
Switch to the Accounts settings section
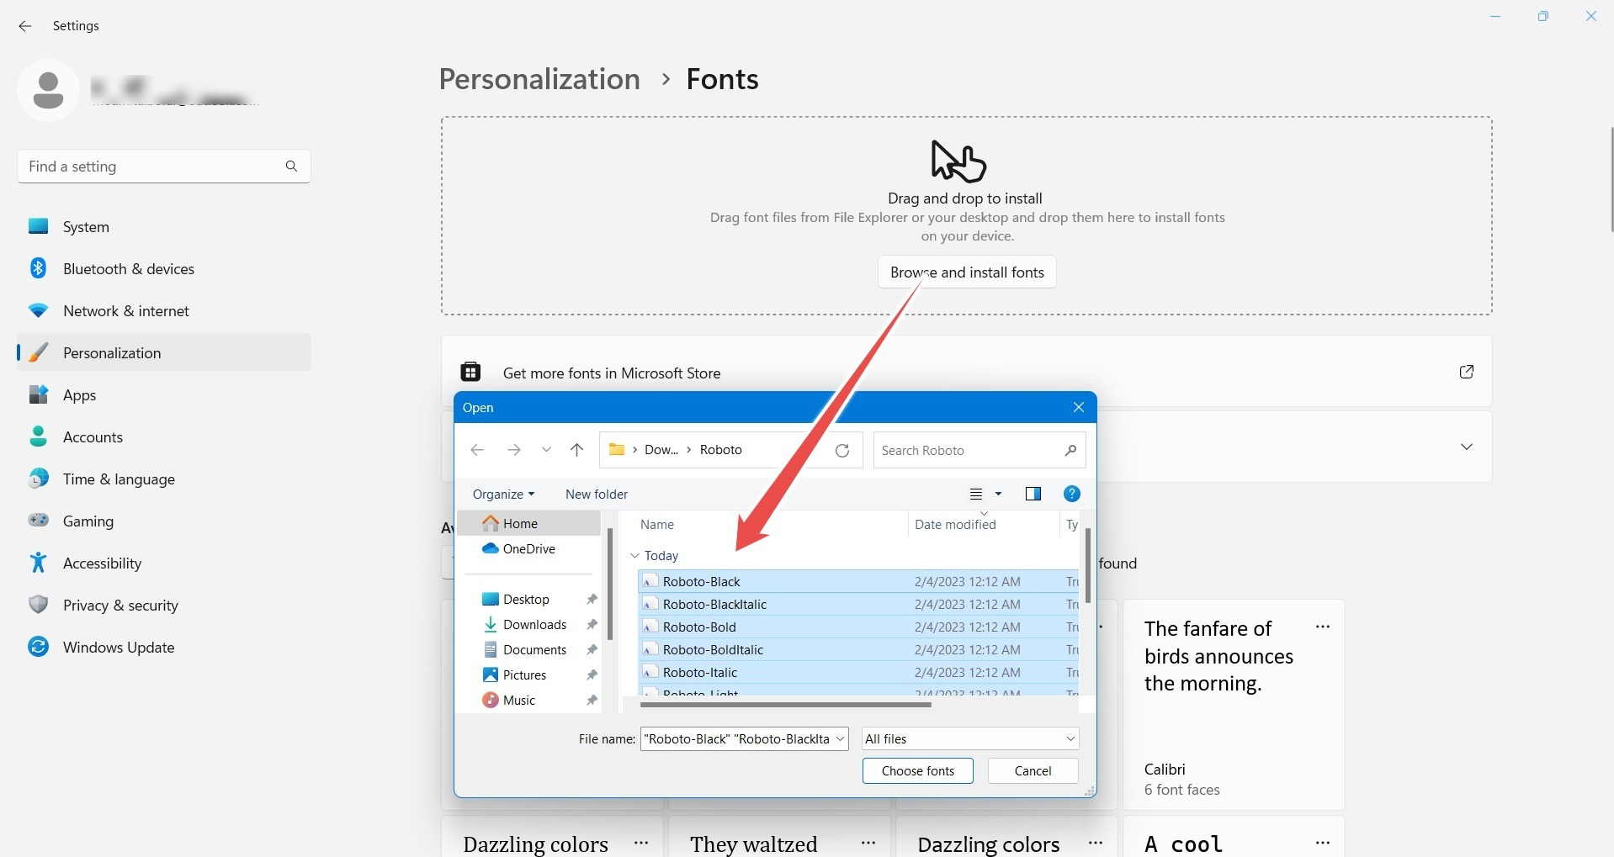click(93, 436)
